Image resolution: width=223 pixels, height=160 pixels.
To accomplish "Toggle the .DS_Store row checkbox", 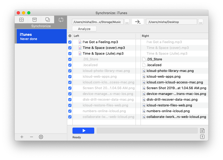I will pos(70,59).
